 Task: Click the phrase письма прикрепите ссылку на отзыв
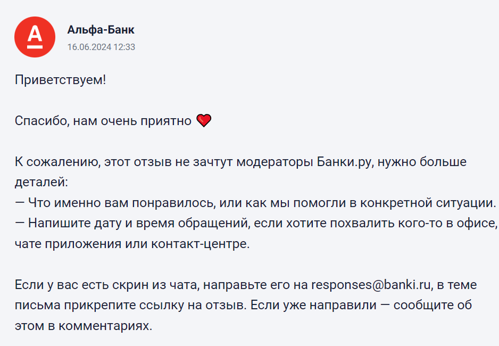pos(130,305)
